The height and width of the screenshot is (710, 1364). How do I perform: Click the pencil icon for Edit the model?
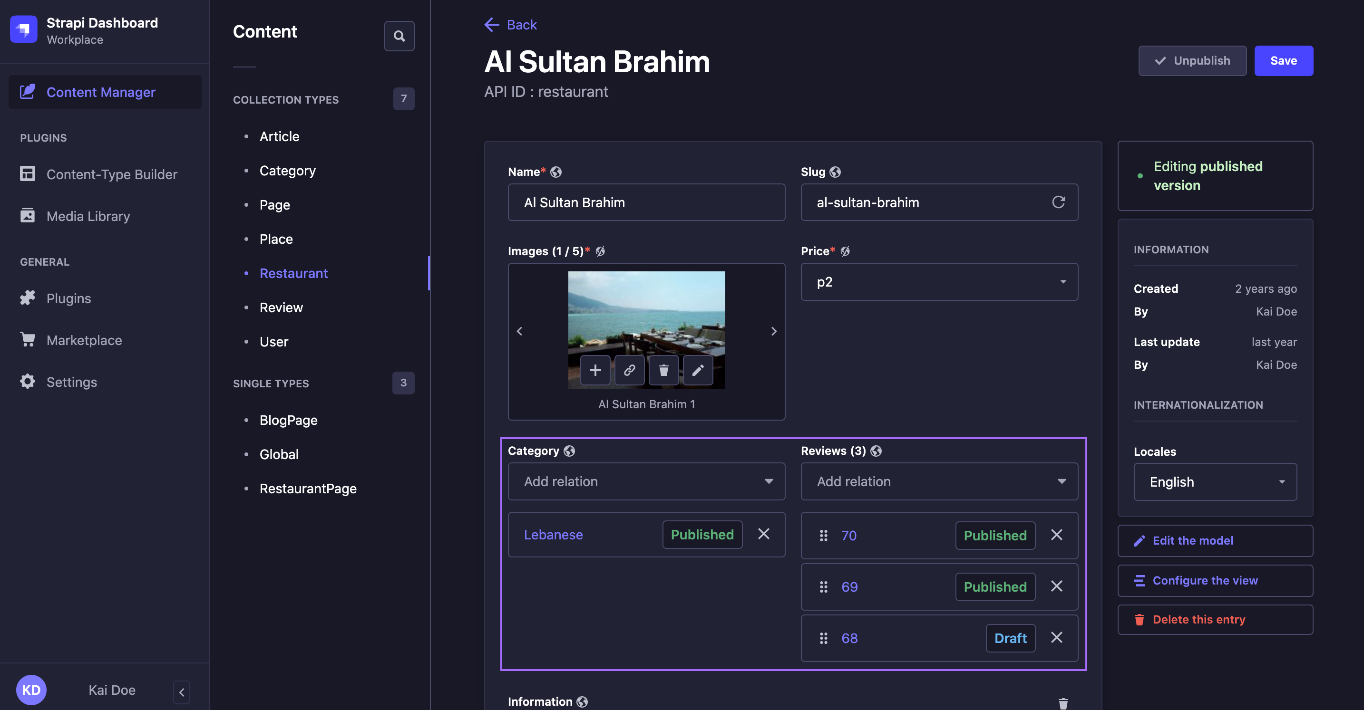click(x=1140, y=541)
